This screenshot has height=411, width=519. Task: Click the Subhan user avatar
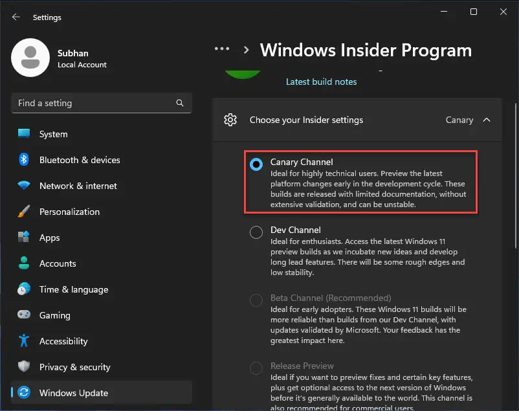(30, 58)
